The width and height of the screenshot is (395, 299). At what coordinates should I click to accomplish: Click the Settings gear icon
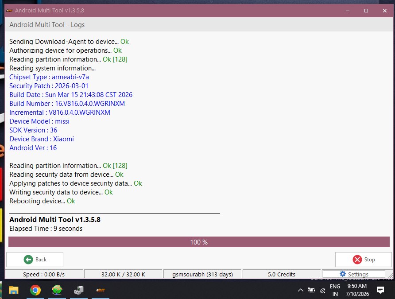coord(343,274)
